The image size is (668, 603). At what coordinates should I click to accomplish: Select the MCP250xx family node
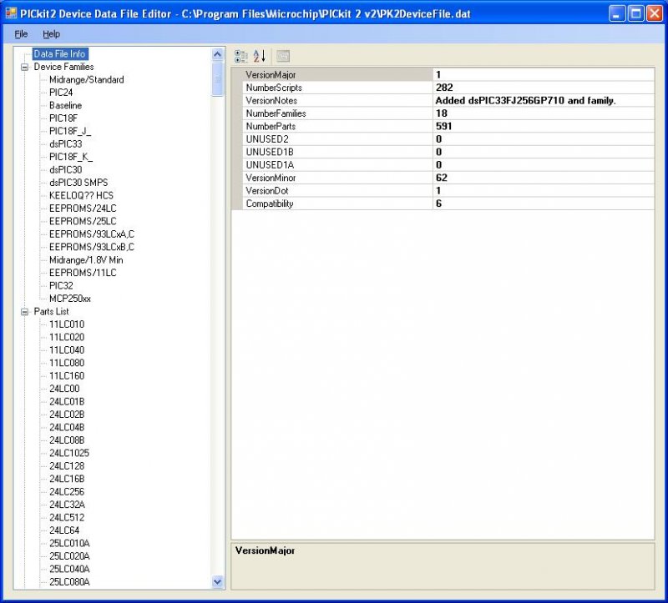click(70, 299)
